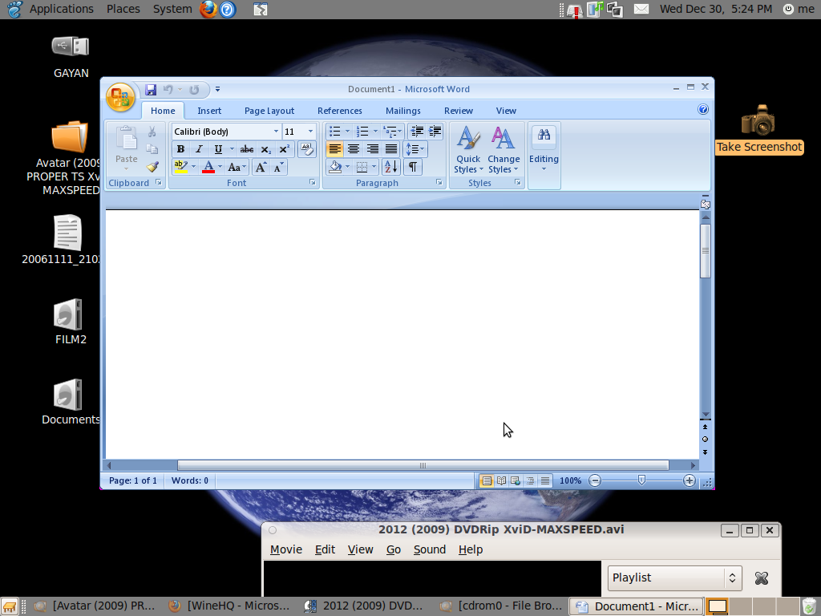Screen dimensions: 821x616
Task: Increase the paragraph indent
Action: 435,132
